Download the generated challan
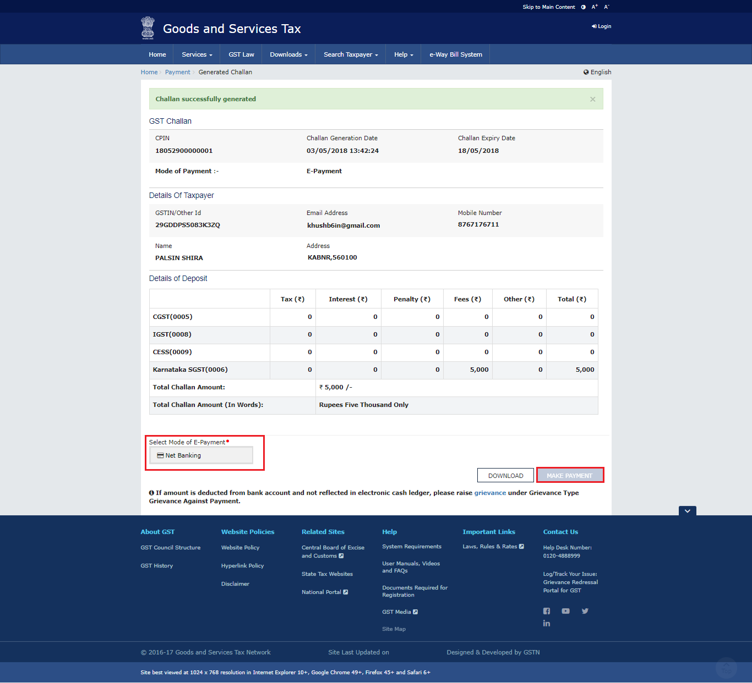Viewport: 752px width, 683px height. pyautogui.click(x=505, y=476)
